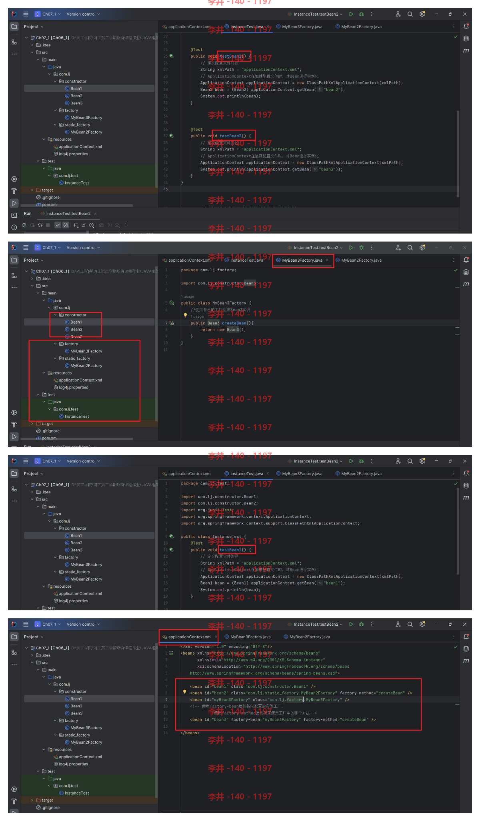Switch to applicationContext.xml tab in top screenshot
The image size is (480, 821).
point(187,27)
